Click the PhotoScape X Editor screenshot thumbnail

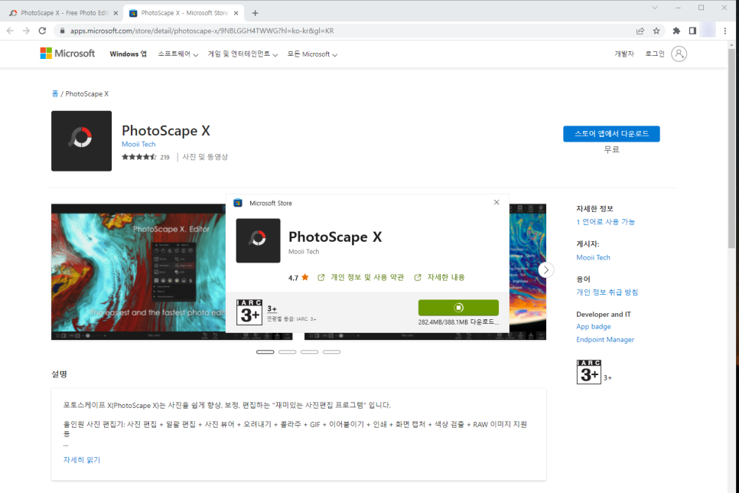(138, 272)
